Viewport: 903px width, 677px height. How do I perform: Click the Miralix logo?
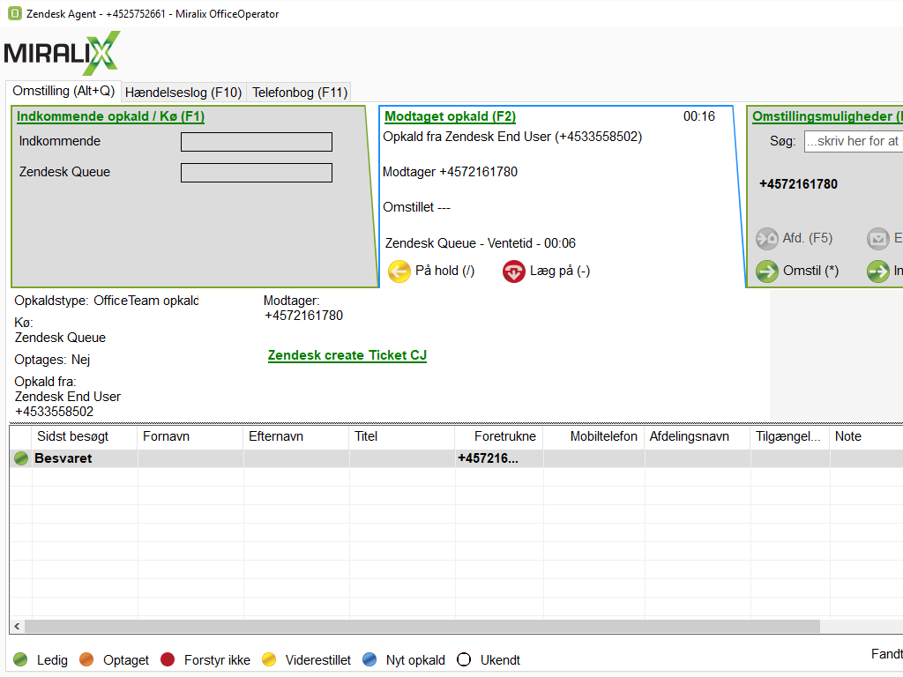click(62, 53)
